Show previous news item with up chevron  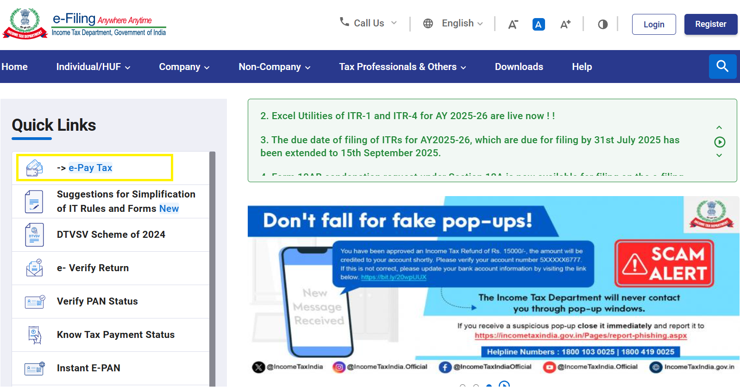pyautogui.click(x=719, y=127)
